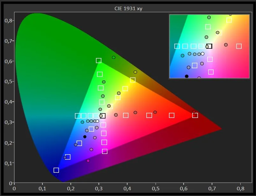
Task: Select the white measured dot in main chart
Action: (x=98, y=121)
